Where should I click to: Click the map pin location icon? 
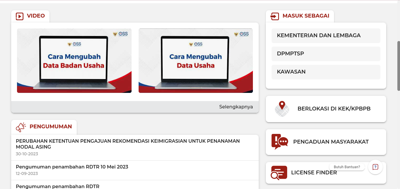click(x=282, y=109)
